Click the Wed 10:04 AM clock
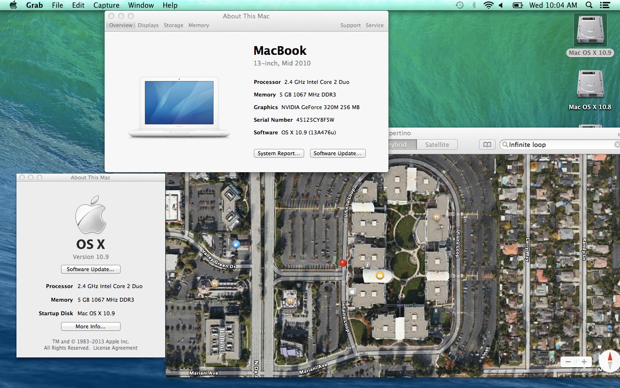The height and width of the screenshot is (388, 620). click(x=553, y=5)
